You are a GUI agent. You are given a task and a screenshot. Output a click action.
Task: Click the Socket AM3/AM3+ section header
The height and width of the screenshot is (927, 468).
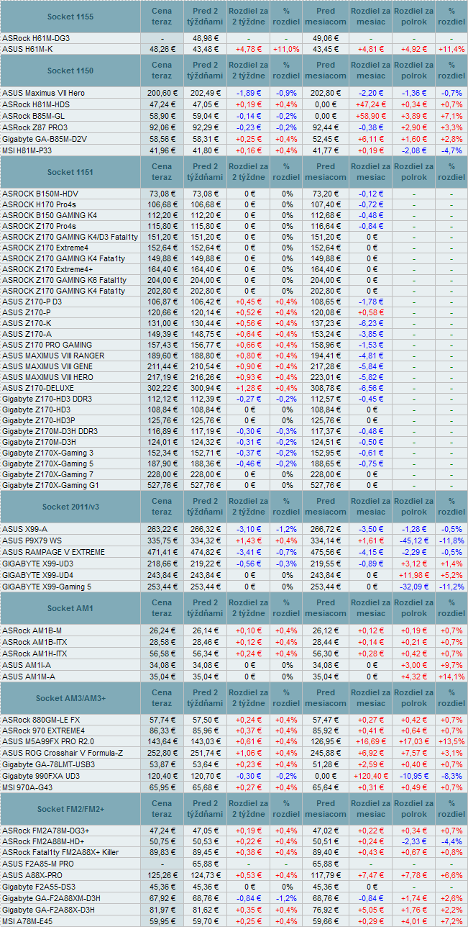70,698
